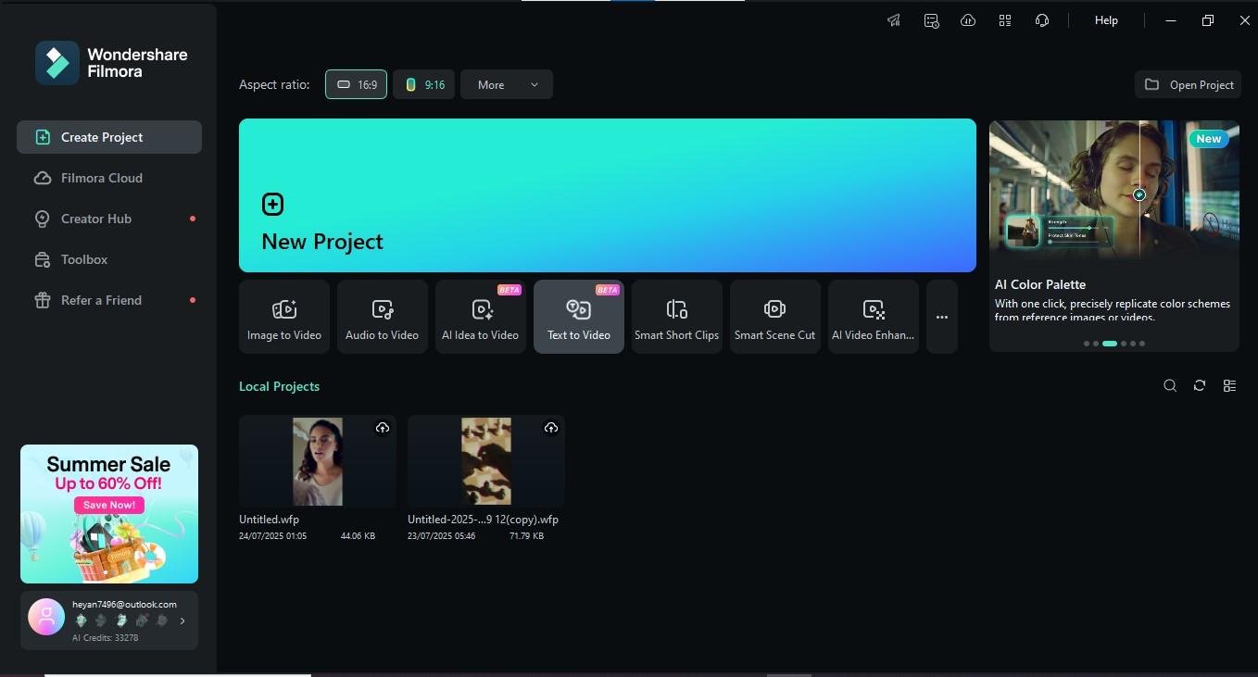
Task: Upload Untitled.wfp to cloud
Action: coord(383,428)
